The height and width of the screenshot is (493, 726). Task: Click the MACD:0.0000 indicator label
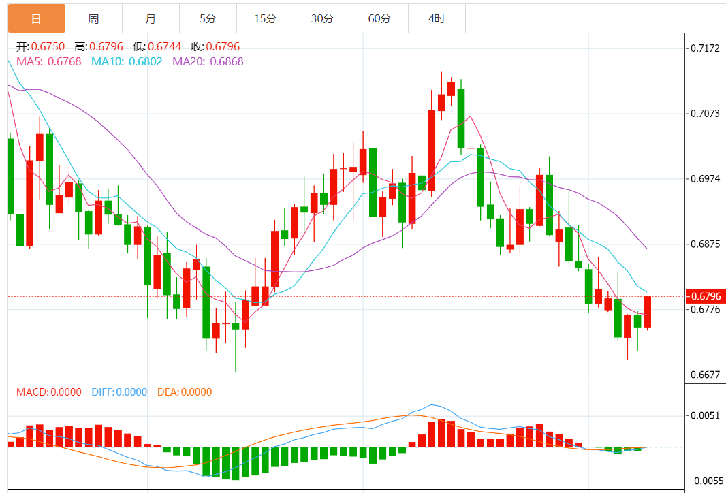pyautogui.click(x=48, y=392)
